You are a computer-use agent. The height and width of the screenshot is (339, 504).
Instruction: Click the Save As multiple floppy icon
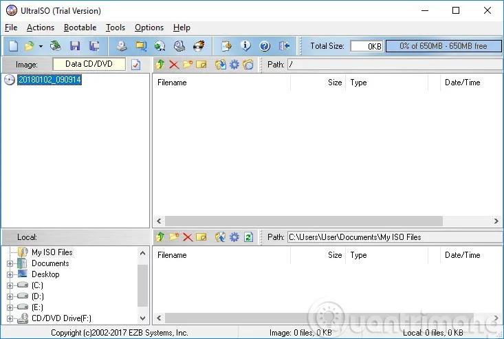coord(94,46)
